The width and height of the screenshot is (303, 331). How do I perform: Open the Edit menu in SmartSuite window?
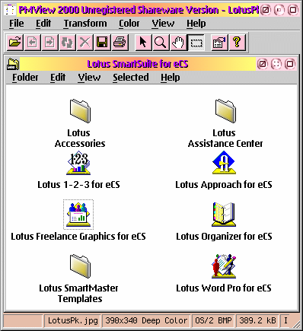[58, 78]
